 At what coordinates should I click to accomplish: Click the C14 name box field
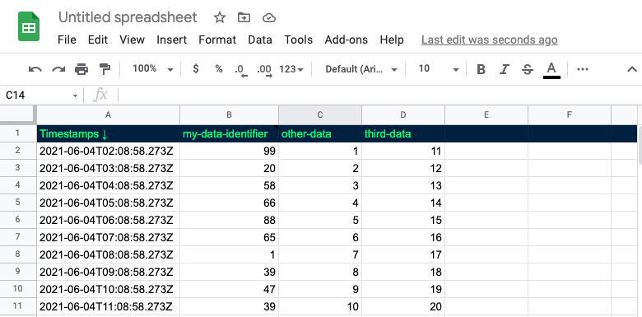(x=41, y=96)
